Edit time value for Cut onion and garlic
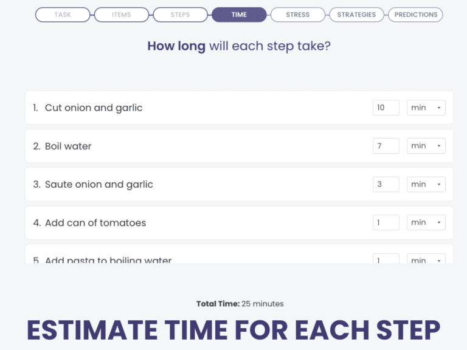This screenshot has width=467, height=350. (x=386, y=108)
